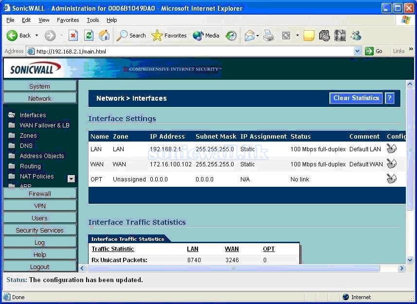The image size is (417, 304).
Task: Click the Back arrow icon
Action: (x=12, y=36)
